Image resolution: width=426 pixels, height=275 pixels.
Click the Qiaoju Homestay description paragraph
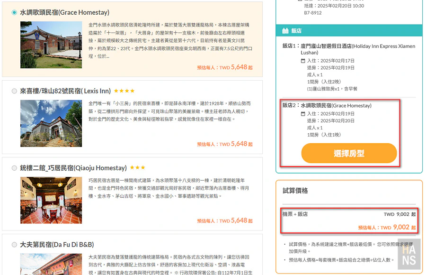tap(169, 188)
